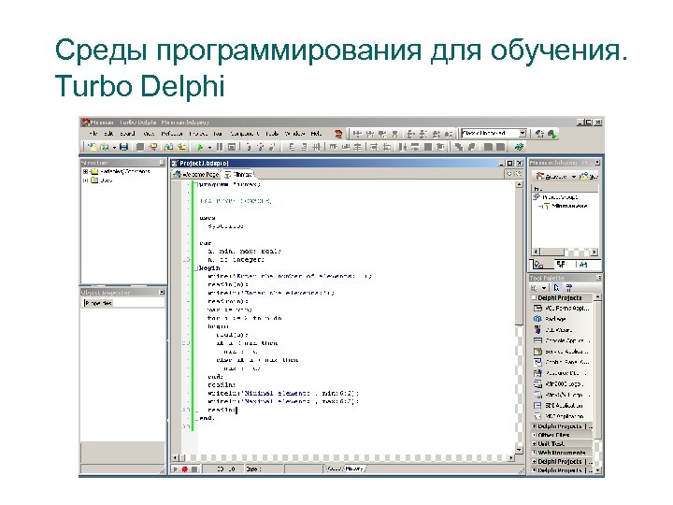Click the Pause icon beside Run
This screenshot has height=505, width=673.
coord(220,147)
